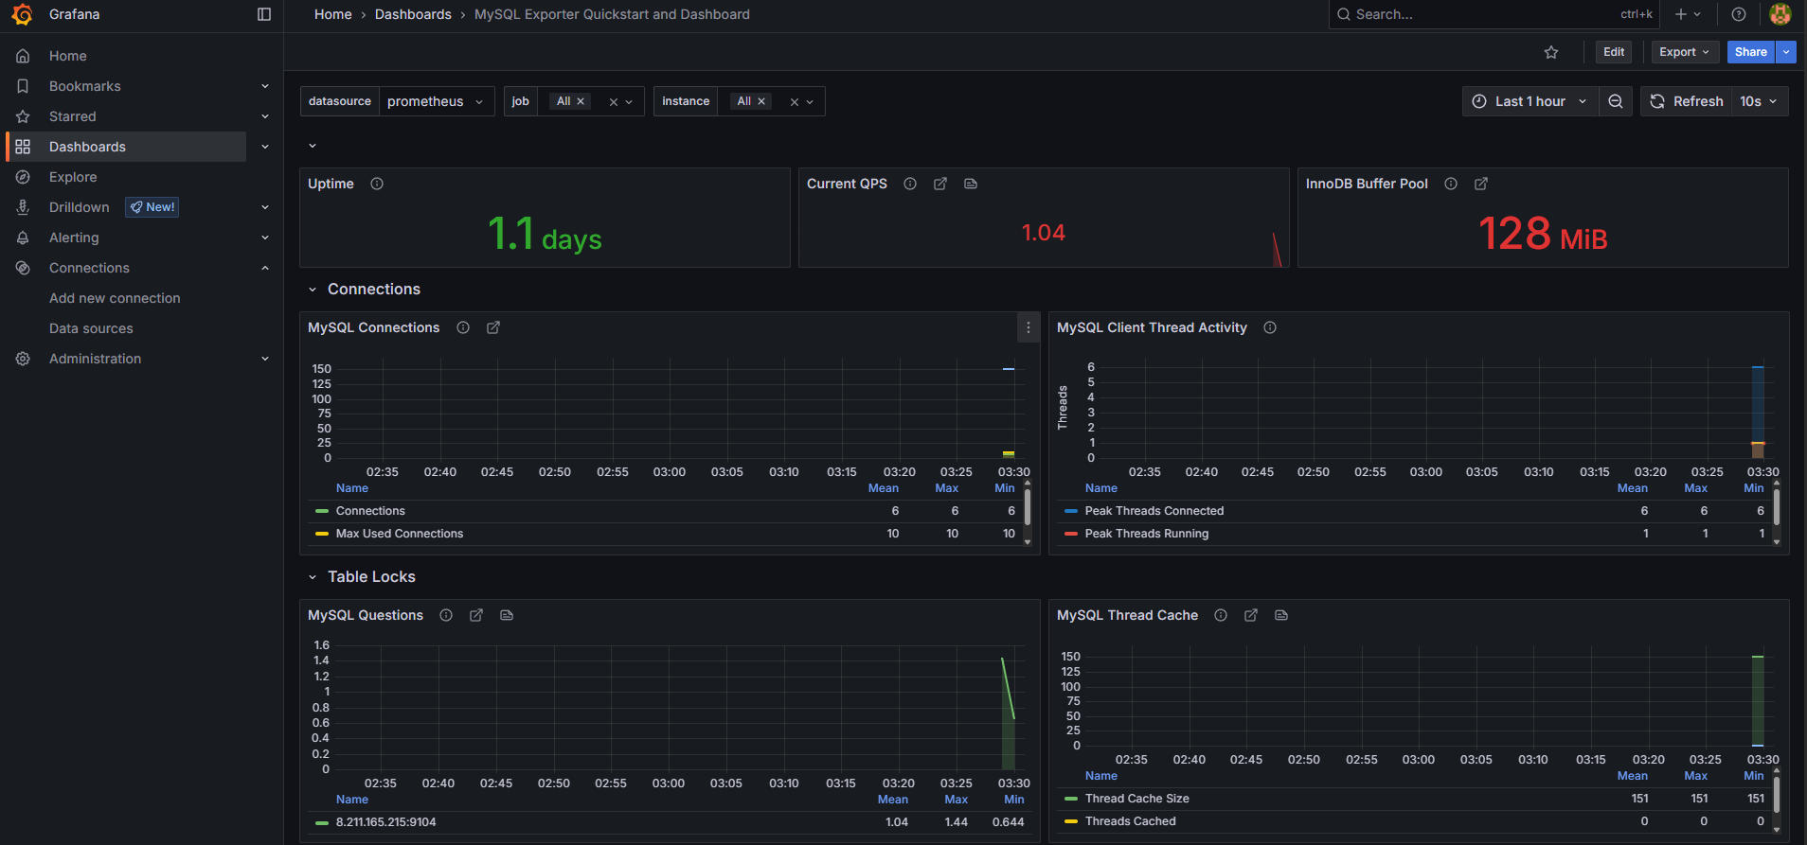Screen dimensions: 1807x845
Task: Expand Bookmarks sidebar section
Action: click(265, 86)
